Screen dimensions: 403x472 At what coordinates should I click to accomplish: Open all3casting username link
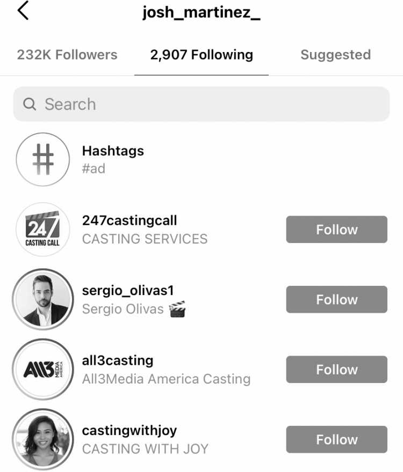pos(118,360)
